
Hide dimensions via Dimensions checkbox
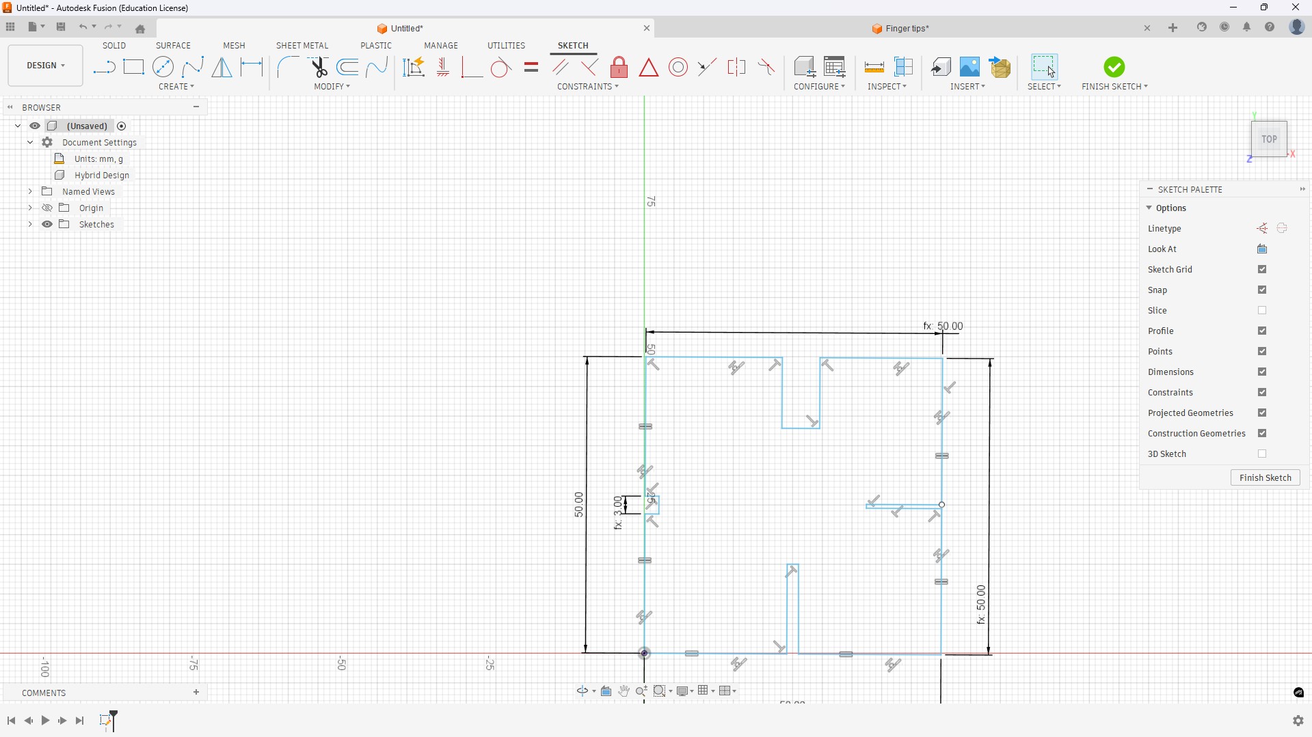point(1262,372)
